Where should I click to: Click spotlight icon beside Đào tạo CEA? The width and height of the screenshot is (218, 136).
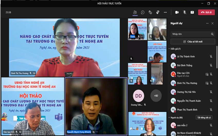(207, 74)
